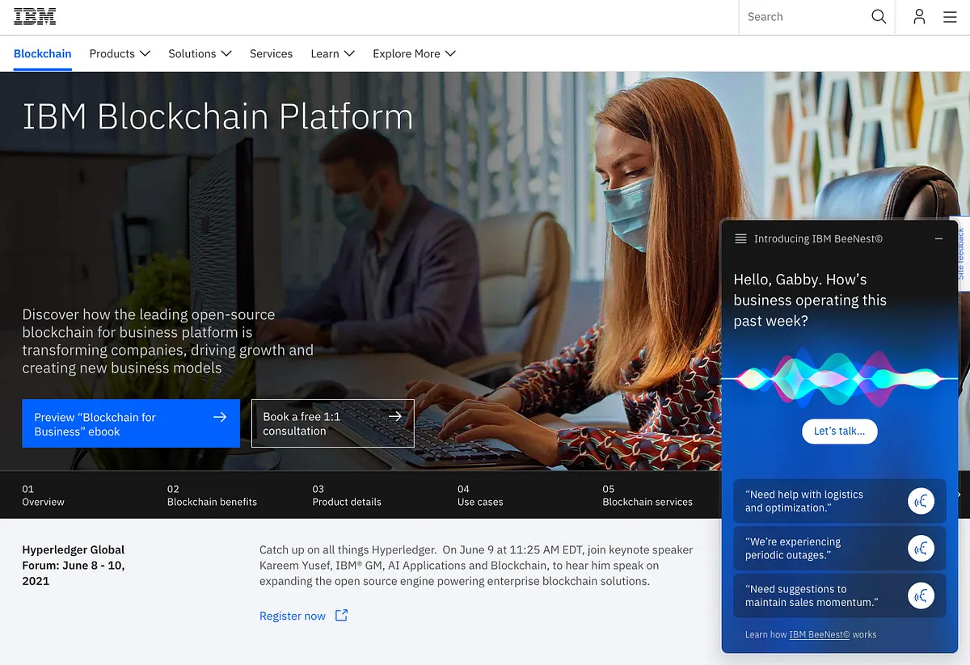This screenshot has height=665, width=970.
Task: Expand the Solutions dropdown
Action: click(x=200, y=53)
